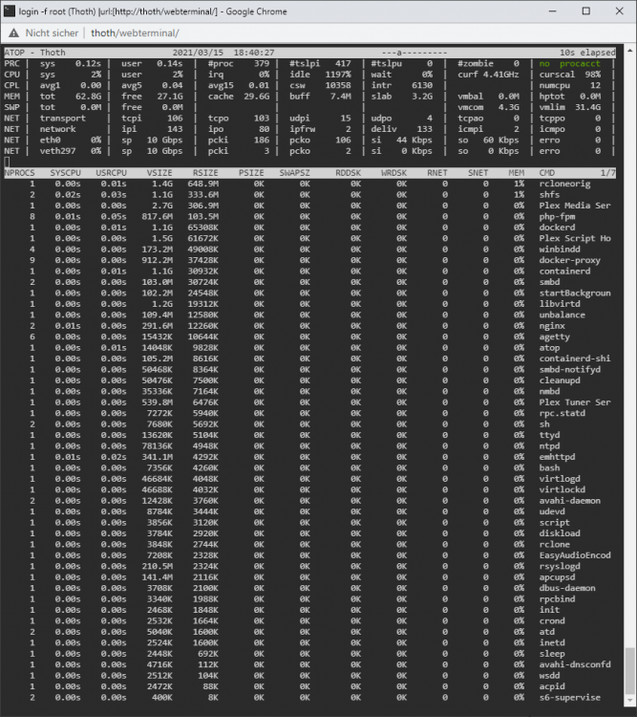Viewport: 637px width, 717px height.
Task: Click the atop process name
Action: pyautogui.click(x=549, y=348)
